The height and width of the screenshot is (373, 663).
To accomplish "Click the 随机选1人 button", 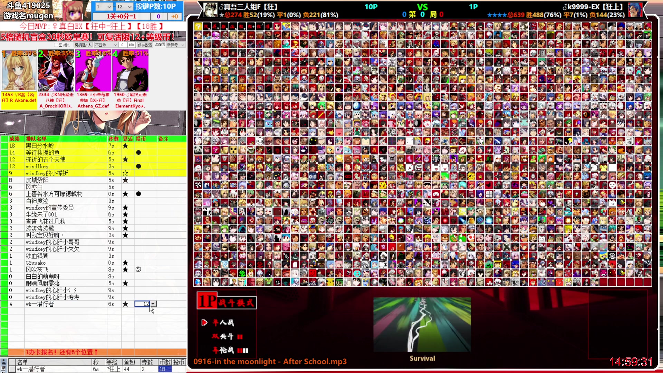I will 83,45.
